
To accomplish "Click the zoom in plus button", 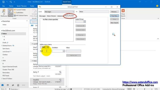I will (152, 89).
